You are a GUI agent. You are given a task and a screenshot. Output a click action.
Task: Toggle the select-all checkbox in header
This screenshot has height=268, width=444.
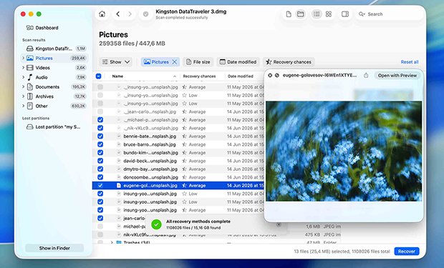coord(99,76)
